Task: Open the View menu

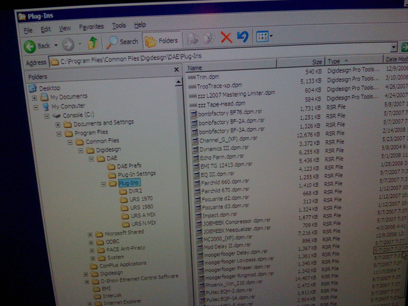Action: (65, 28)
